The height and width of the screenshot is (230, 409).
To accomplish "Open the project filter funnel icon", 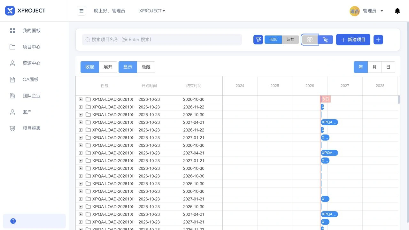I will click(x=258, y=40).
